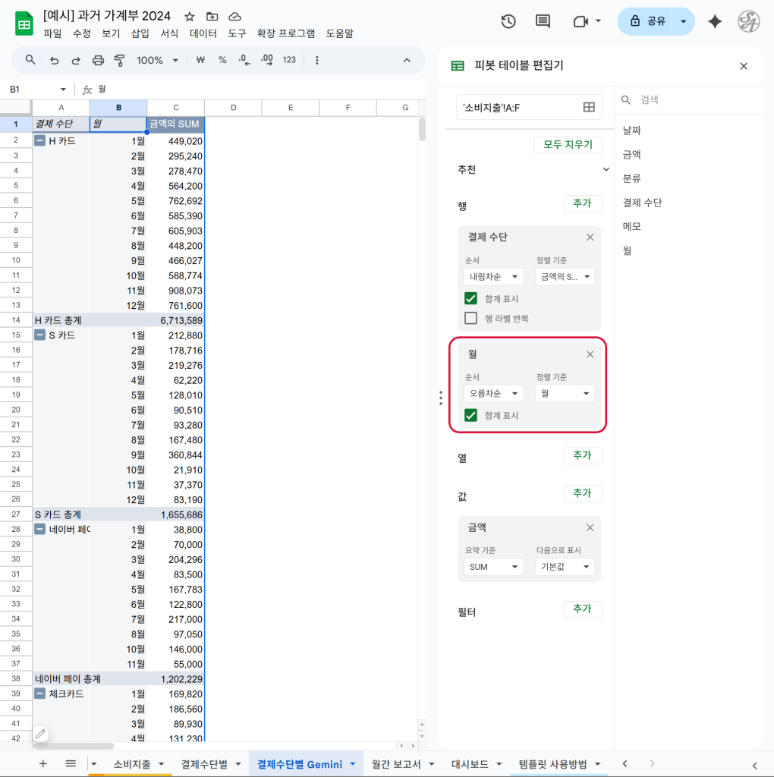774x777 pixels.
Task: Open version history clock icon
Action: (508, 21)
